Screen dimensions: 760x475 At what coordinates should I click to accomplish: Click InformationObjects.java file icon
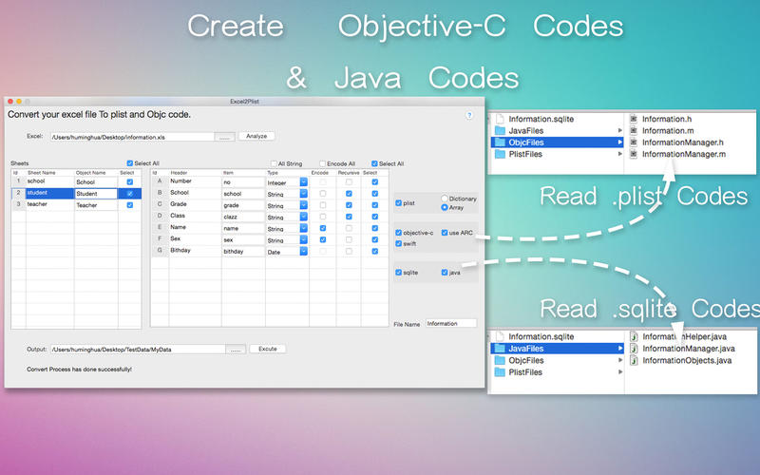pyautogui.click(x=633, y=360)
